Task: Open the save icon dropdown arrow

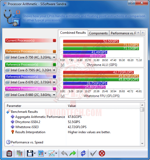Action: (x=35, y=153)
